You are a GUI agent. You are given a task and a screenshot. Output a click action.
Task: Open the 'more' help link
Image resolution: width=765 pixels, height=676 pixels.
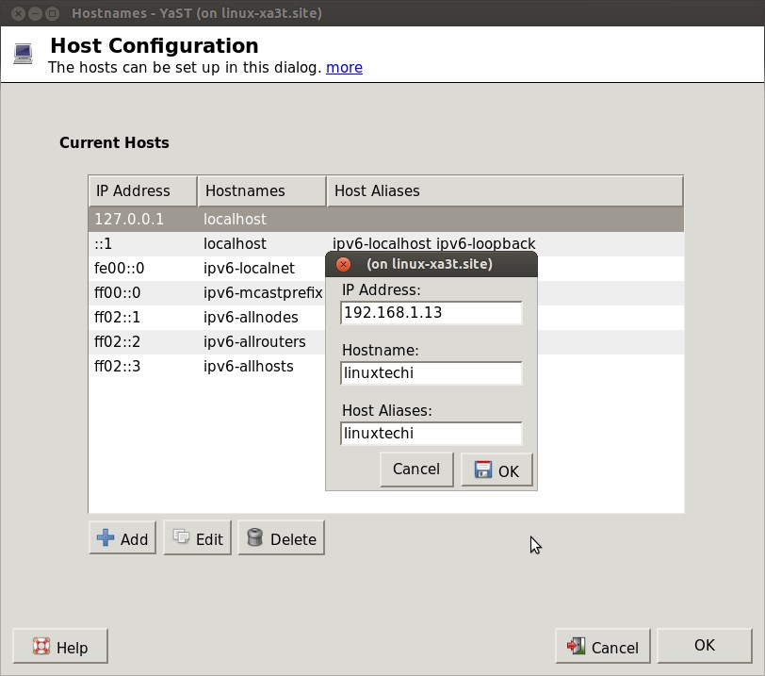[344, 67]
